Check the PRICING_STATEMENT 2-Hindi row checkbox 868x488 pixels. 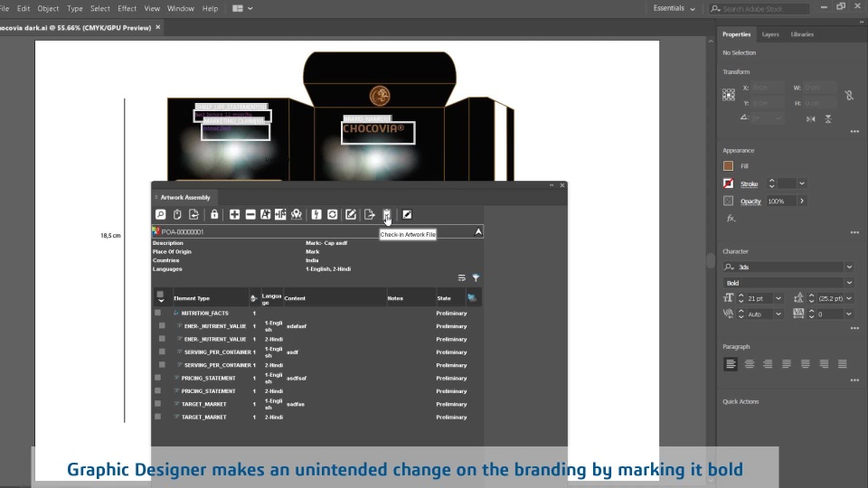coord(157,390)
